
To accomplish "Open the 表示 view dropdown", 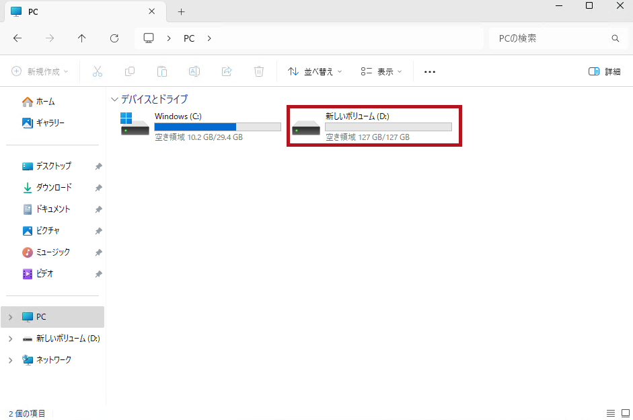I will (x=381, y=71).
